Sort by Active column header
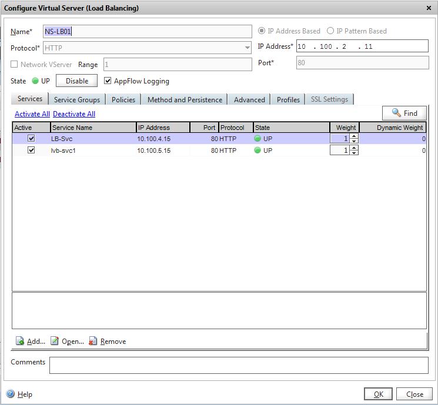The height and width of the screenshot is (405, 438). pyautogui.click(x=31, y=128)
